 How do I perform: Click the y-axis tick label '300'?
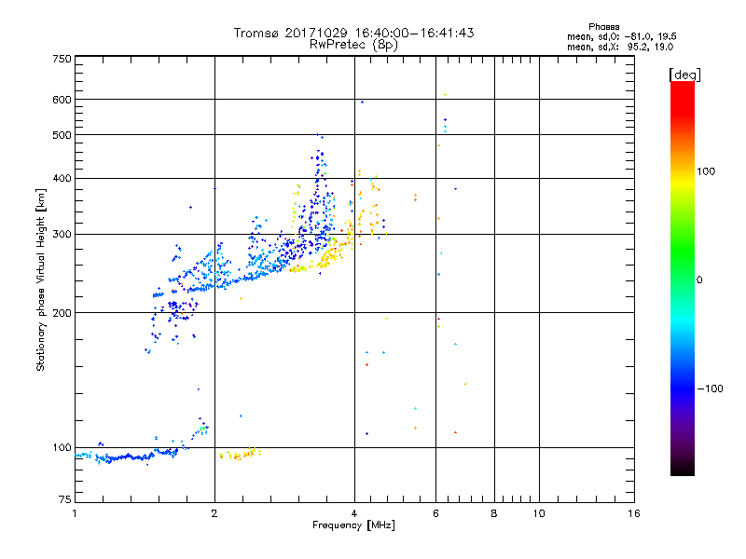62,235
